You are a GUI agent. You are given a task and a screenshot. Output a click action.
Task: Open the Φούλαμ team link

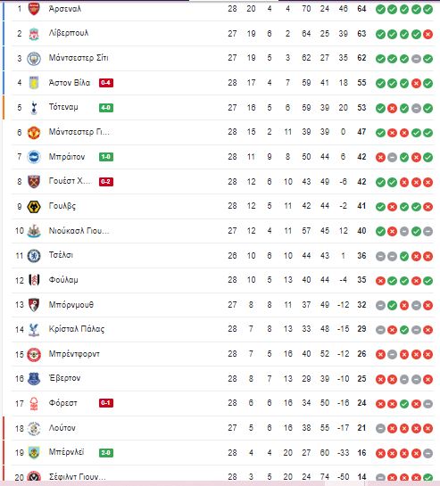[x=63, y=280]
